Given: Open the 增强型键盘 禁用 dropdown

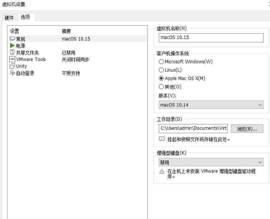Looking at the screenshot, I should coord(211,162).
